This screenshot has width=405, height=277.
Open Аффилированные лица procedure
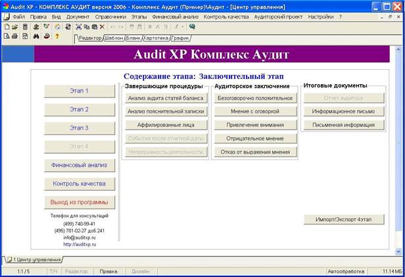(x=166, y=125)
